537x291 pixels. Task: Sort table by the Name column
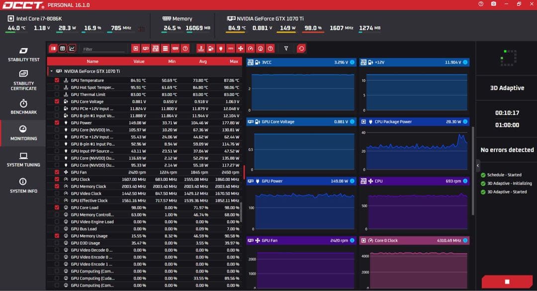tap(92, 61)
